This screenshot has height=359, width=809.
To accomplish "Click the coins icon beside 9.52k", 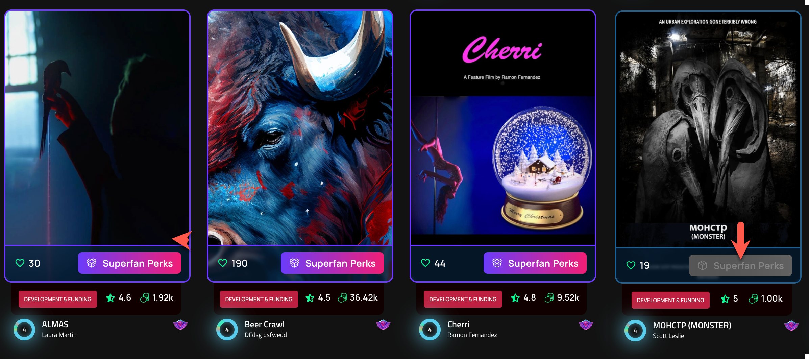I will click(x=549, y=298).
